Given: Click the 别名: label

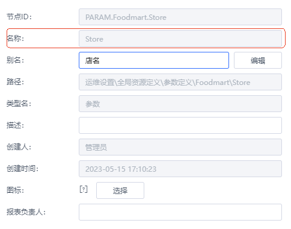Looking at the screenshot, I should 15,60.
